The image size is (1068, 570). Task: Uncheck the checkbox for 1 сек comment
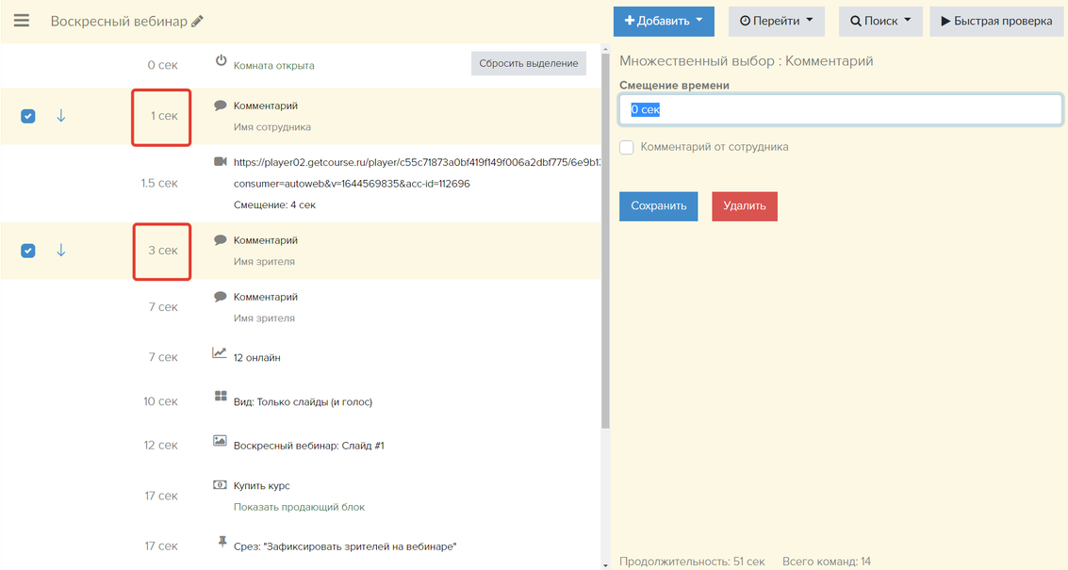pyautogui.click(x=28, y=116)
